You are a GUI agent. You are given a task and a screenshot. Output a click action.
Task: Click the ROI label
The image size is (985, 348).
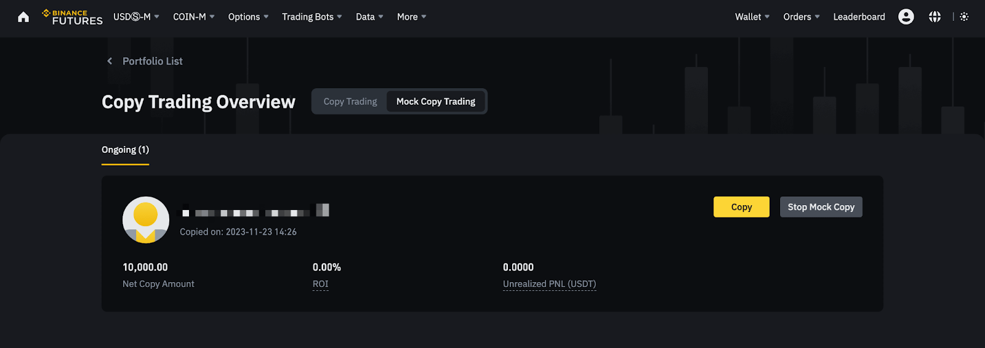point(321,284)
